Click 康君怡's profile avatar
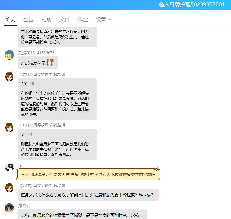The width and height of the screenshot is (231, 219). pos(9,208)
